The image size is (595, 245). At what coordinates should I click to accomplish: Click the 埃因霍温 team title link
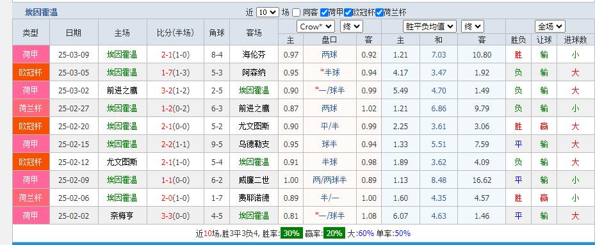point(42,13)
